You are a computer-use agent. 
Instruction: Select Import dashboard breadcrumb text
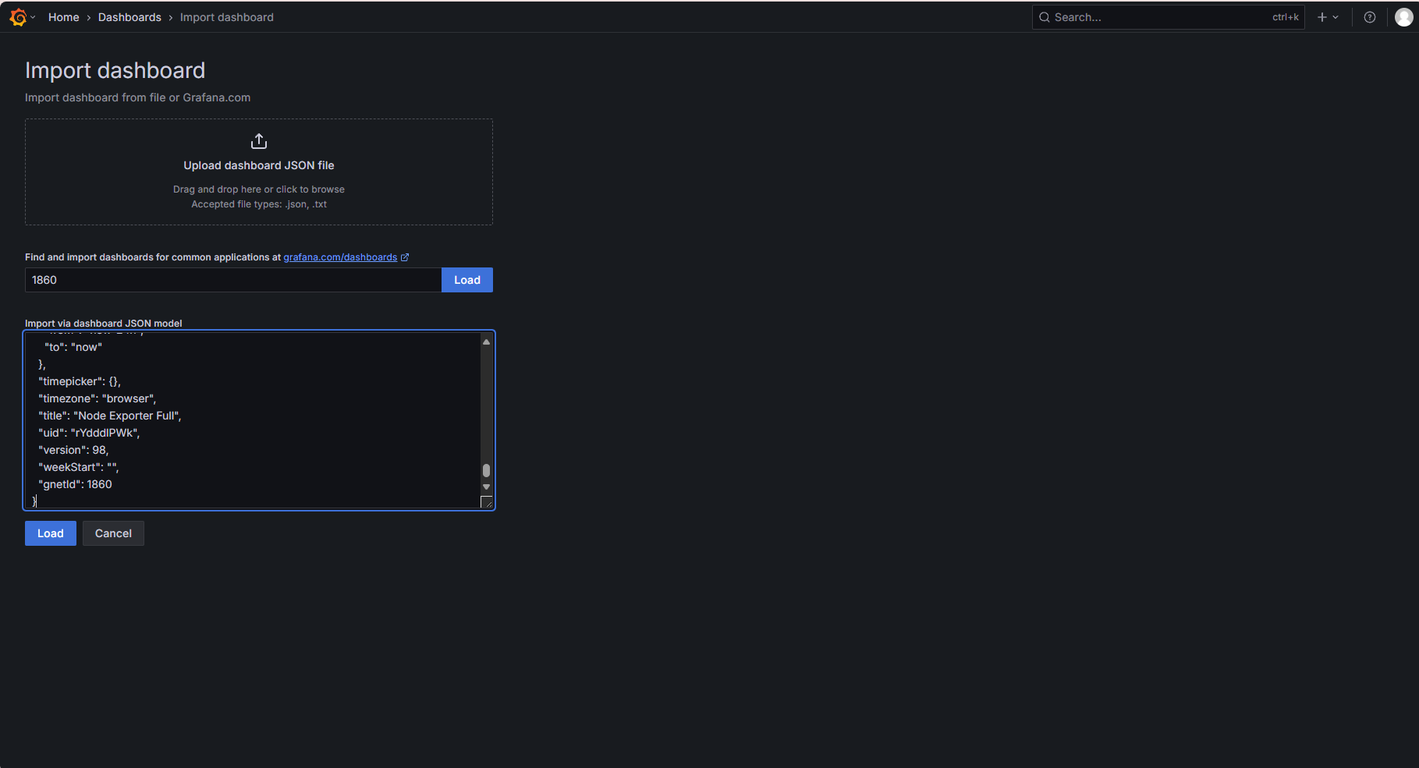coord(227,17)
